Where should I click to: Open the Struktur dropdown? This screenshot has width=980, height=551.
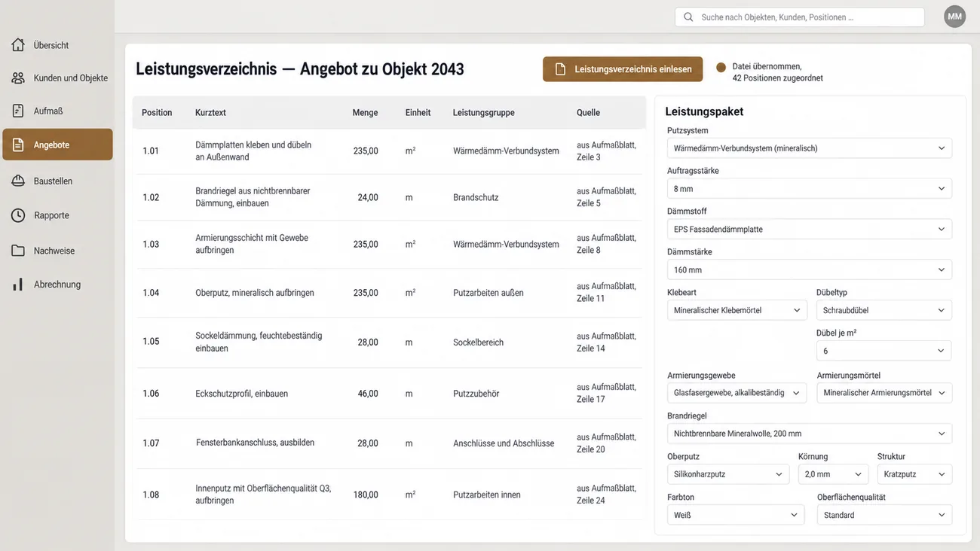[914, 474]
